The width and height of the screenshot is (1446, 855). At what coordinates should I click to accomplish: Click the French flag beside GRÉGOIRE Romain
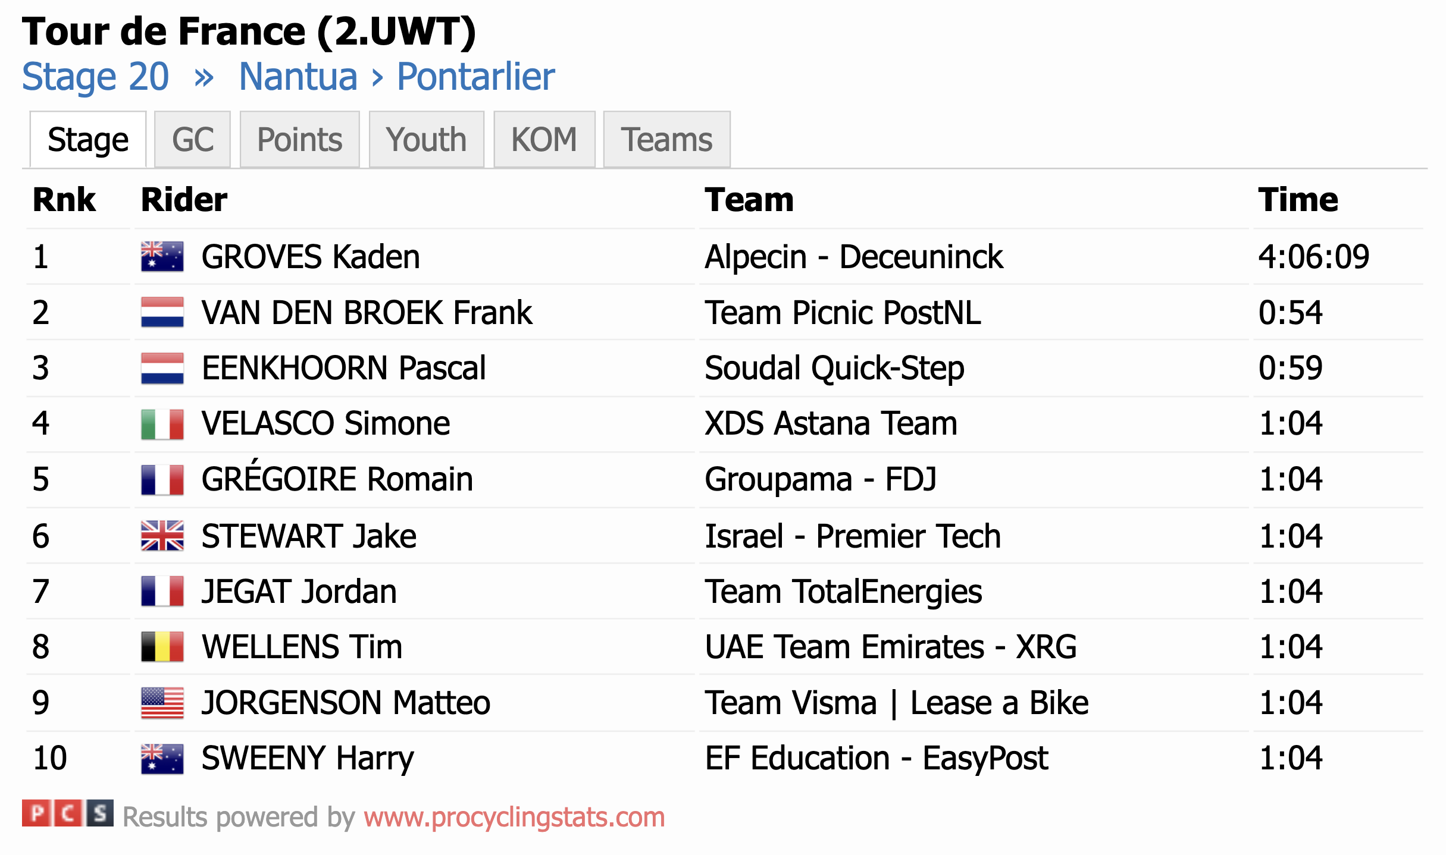[x=162, y=480]
